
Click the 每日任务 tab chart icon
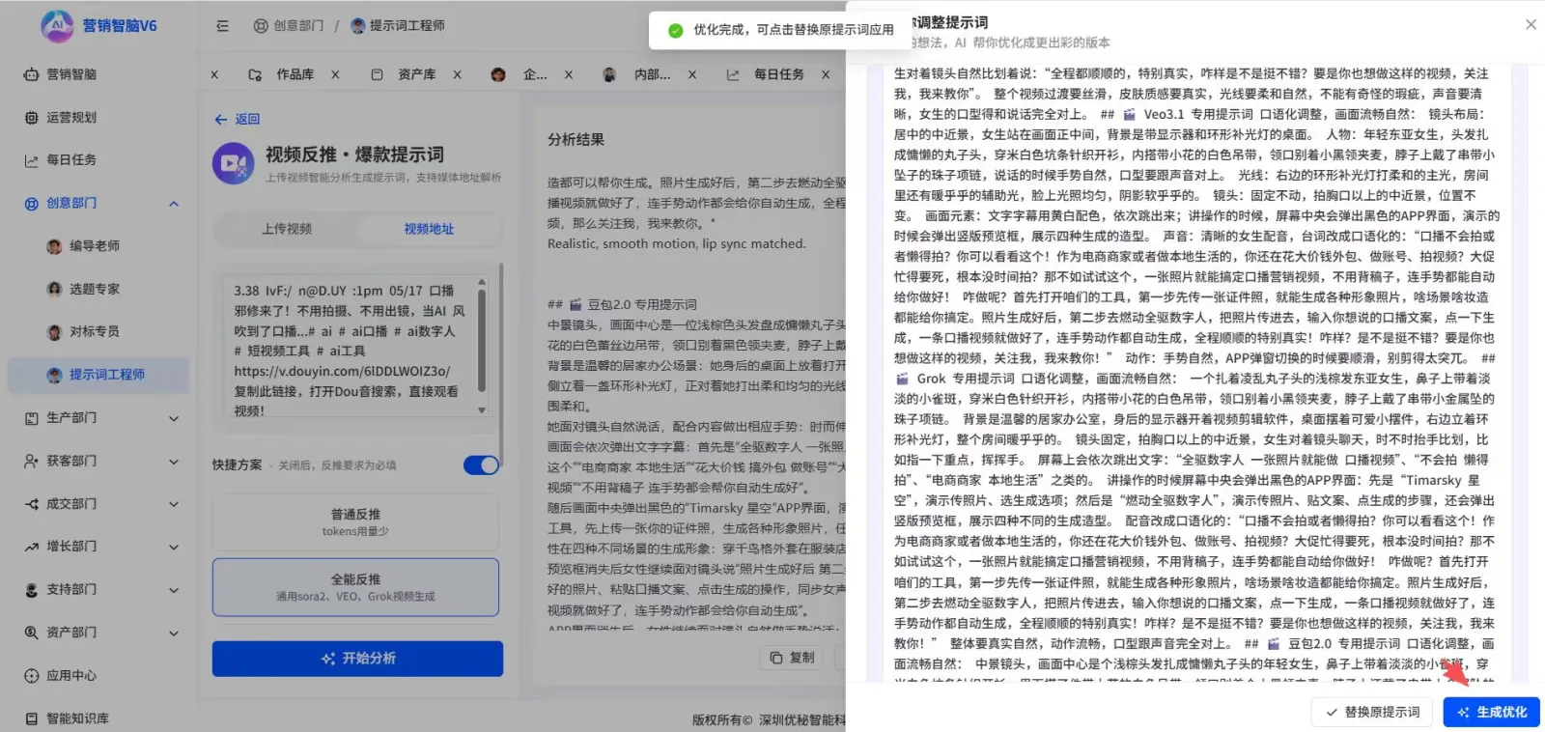coord(733,74)
